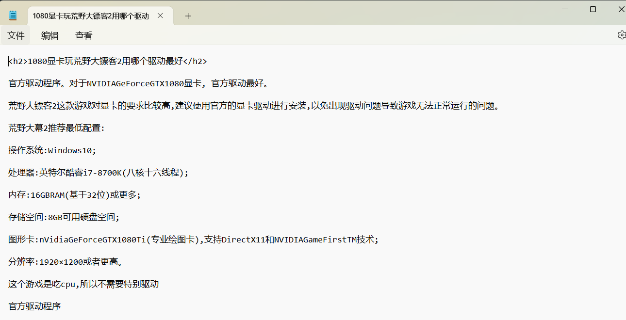Click the line 处理器:英特尔酷睿i7-8700K

click(x=98, y=173)
